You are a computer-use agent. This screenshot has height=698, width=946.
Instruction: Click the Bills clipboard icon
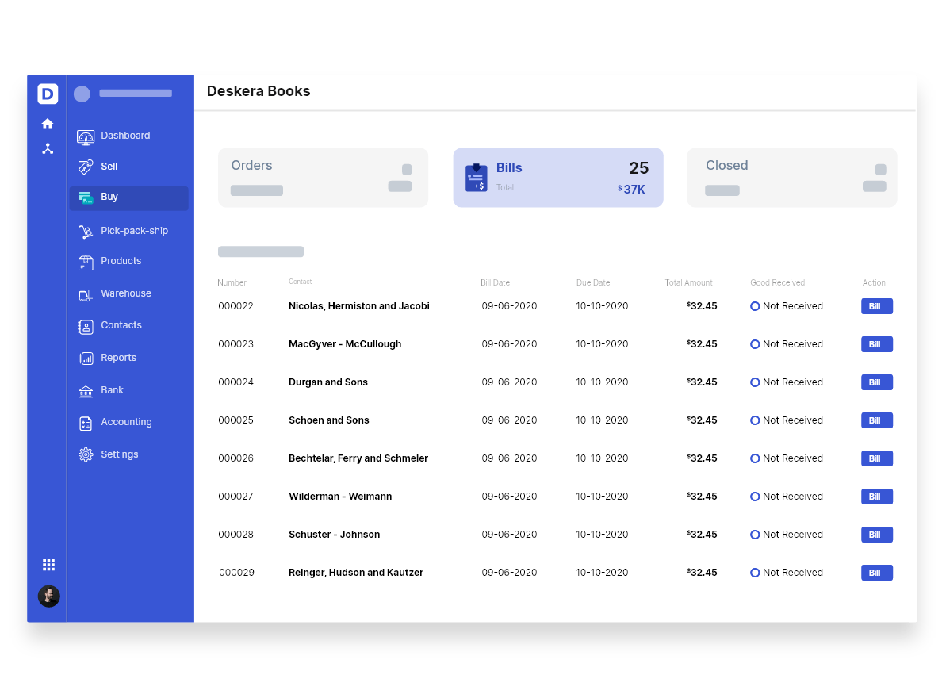click(476, 178)
